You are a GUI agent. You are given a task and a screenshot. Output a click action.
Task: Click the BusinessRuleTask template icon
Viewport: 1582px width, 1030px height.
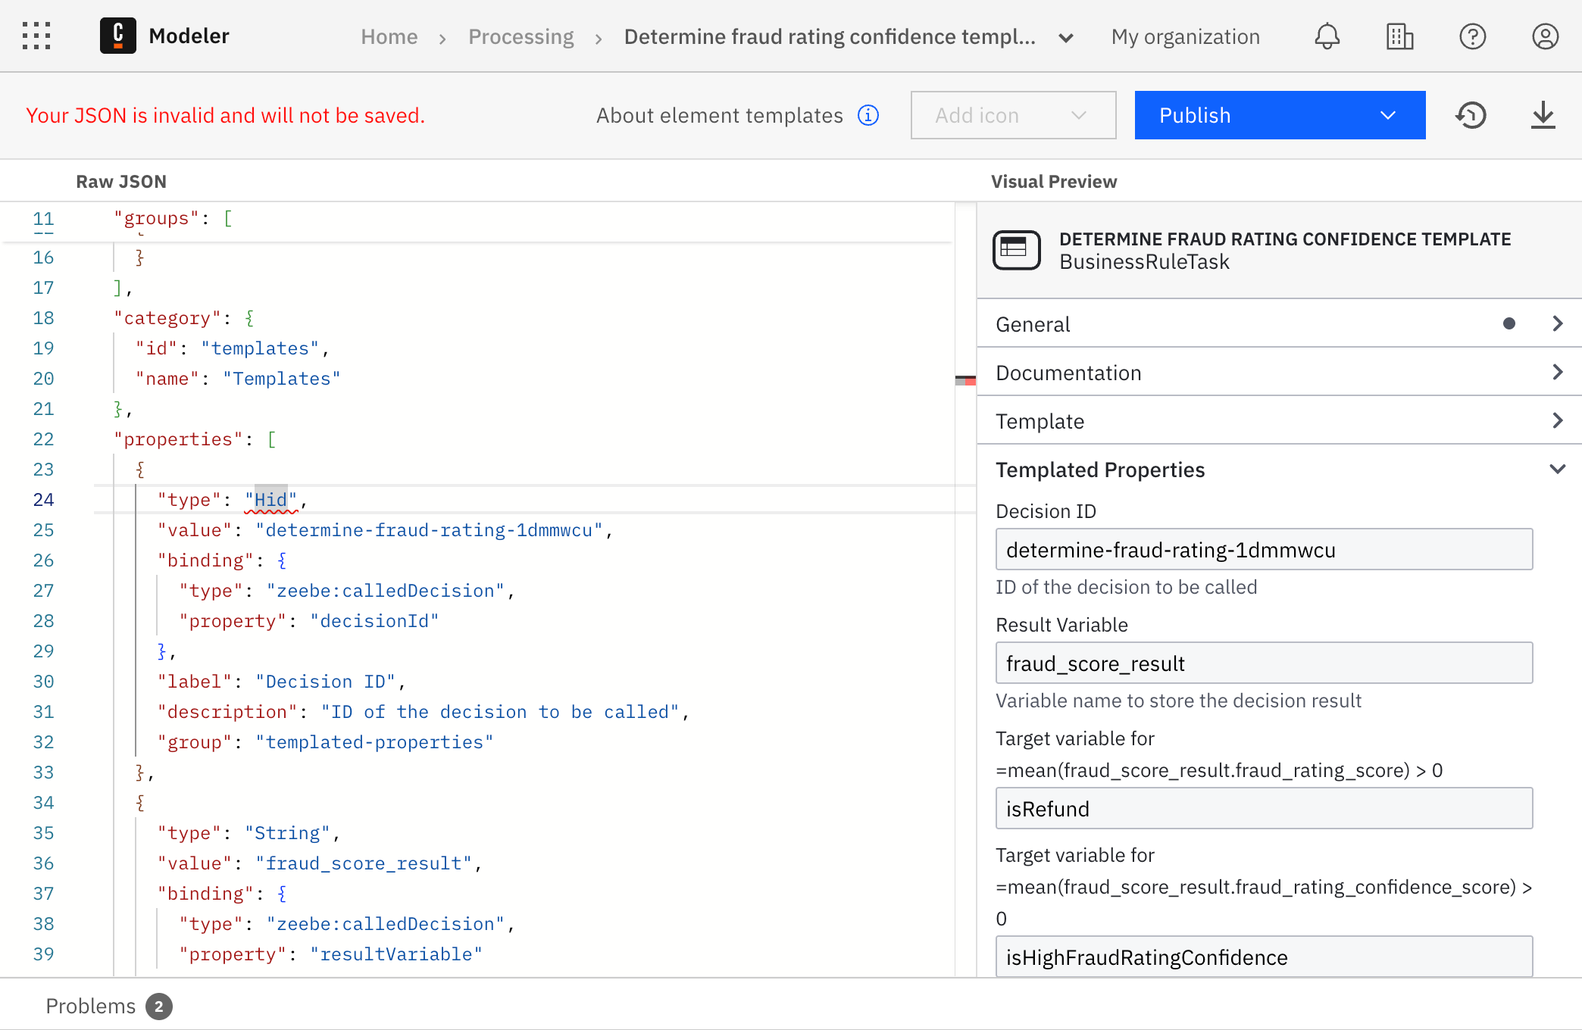[x=1017, y=250]
